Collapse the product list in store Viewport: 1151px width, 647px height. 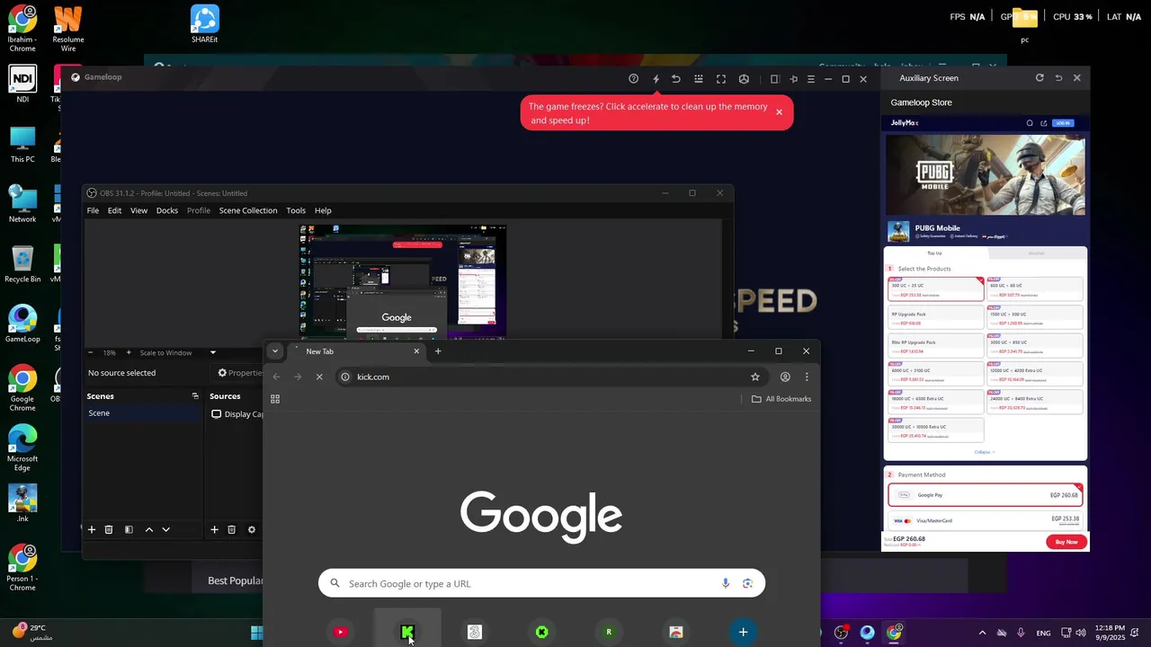[x=985, y=452]
